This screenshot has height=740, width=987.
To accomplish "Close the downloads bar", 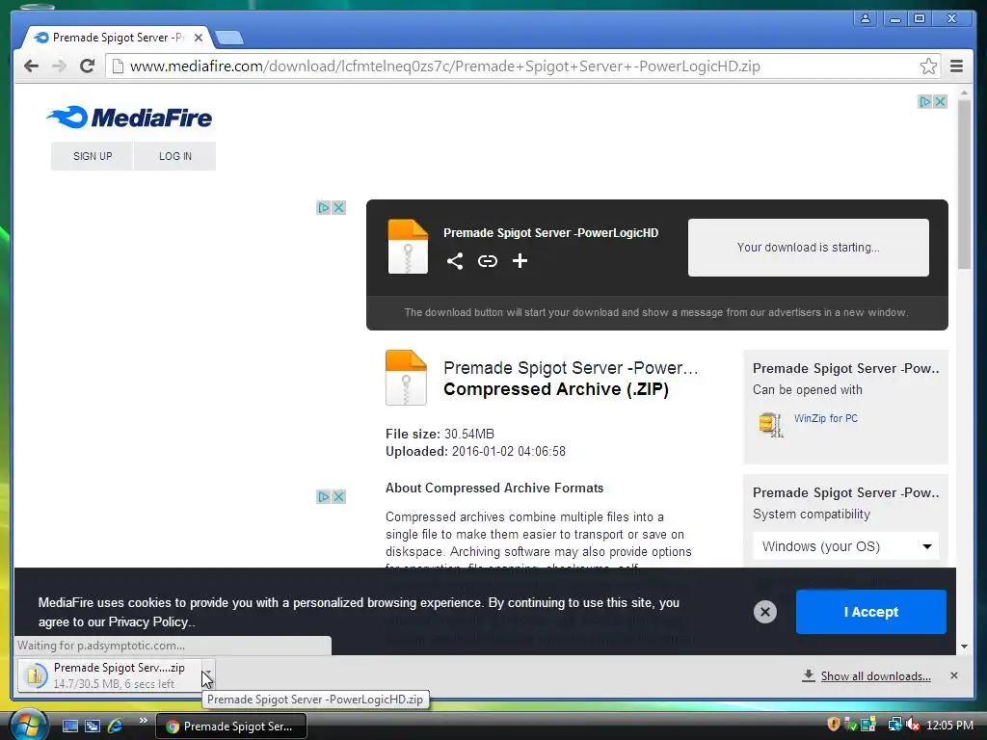I will click(953, 675).
